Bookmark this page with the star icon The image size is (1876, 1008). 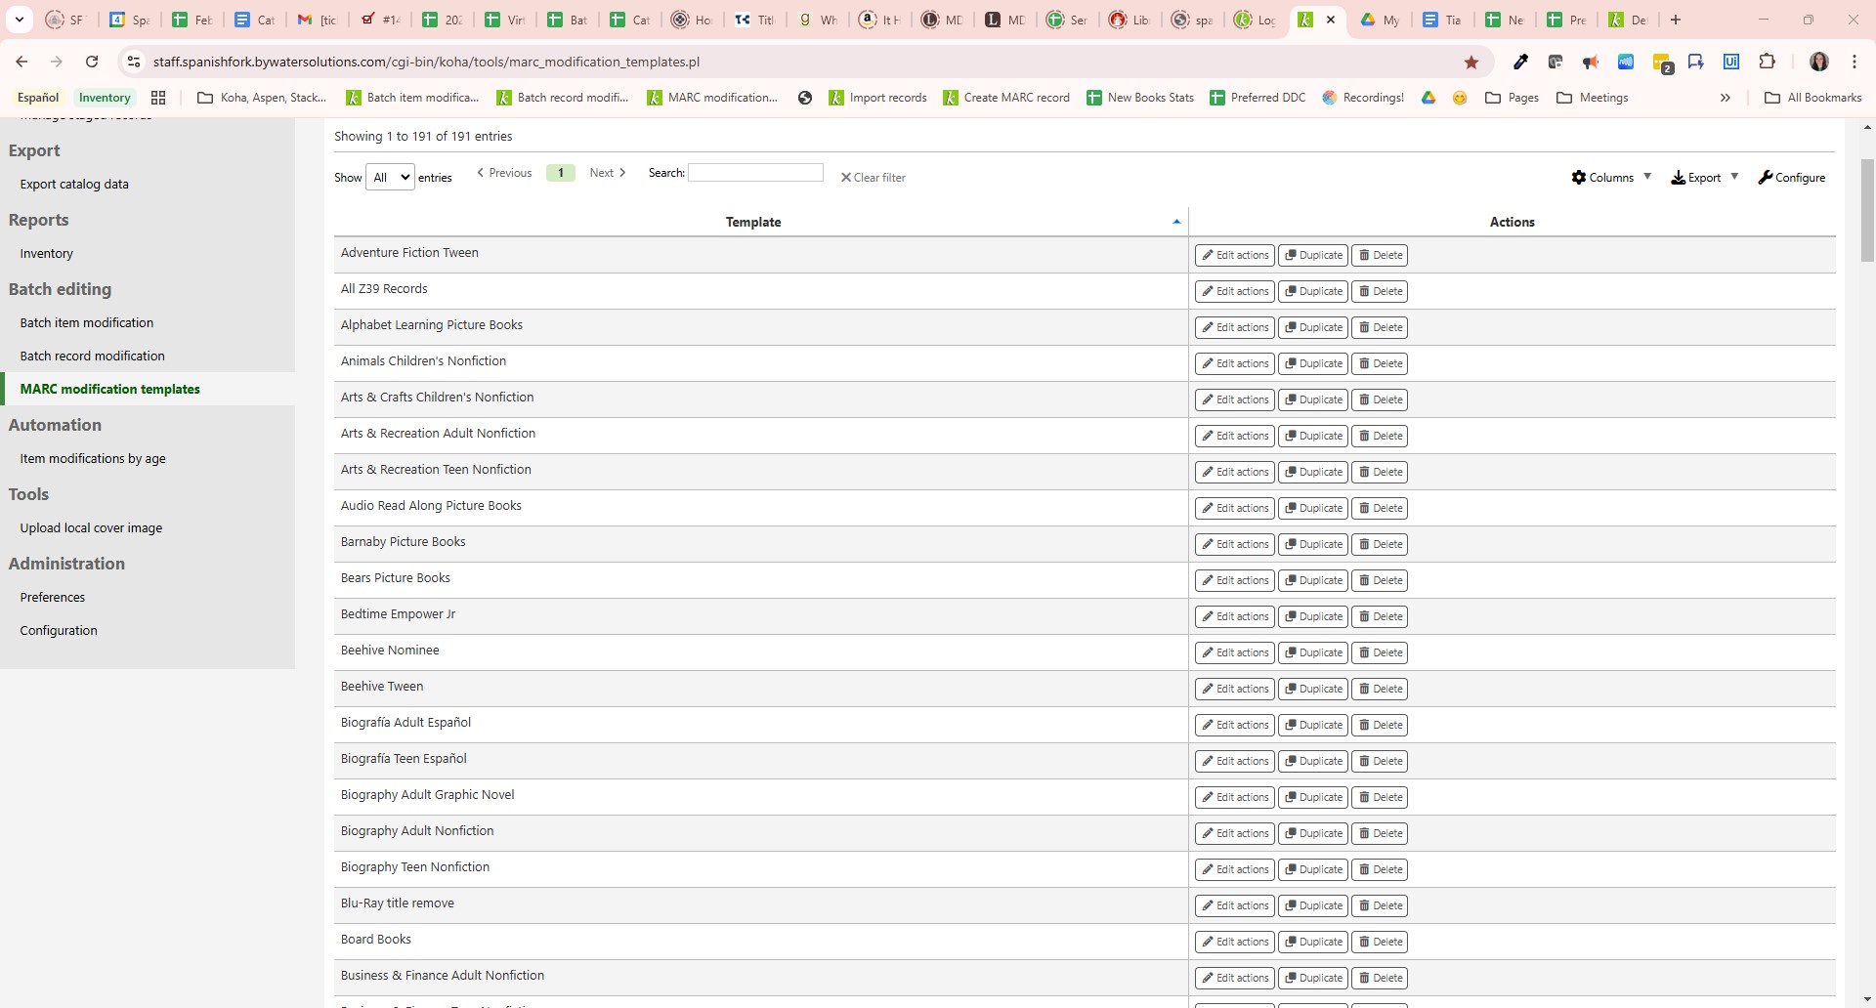click(1471, 63)
